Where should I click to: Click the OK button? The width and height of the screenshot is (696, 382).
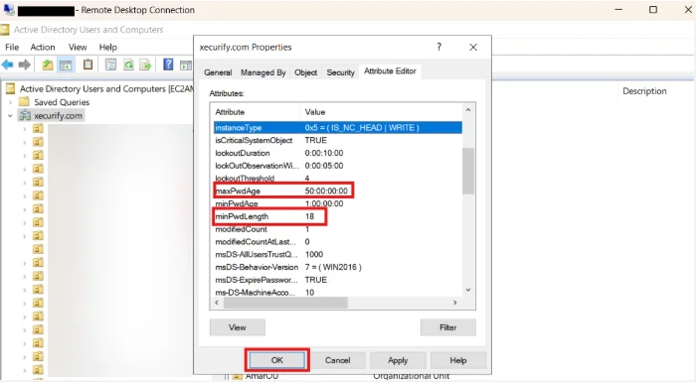pos(277,360)
